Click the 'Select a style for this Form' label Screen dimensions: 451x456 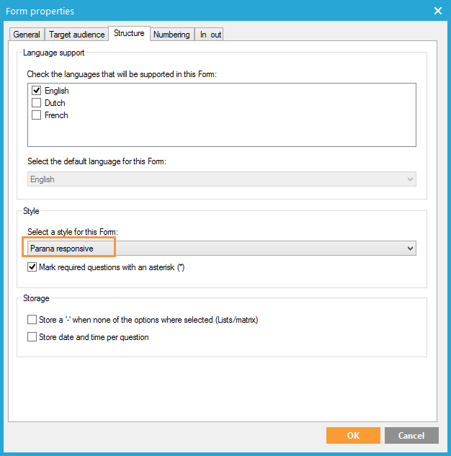pos(72,231)
